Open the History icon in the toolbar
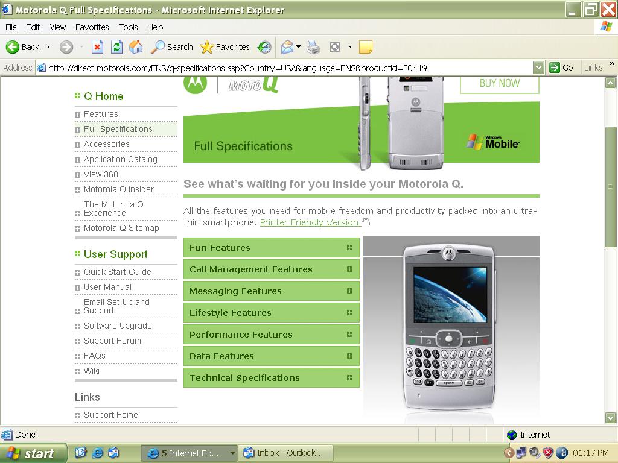The height and width of the screenshot is (463, 618). (x=264, y=47)
